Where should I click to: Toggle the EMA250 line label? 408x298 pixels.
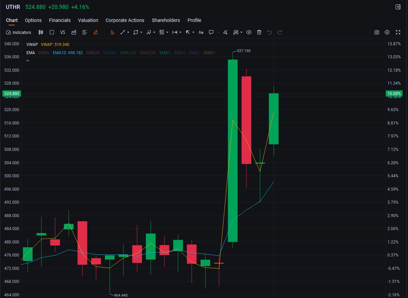click(148, 53)
